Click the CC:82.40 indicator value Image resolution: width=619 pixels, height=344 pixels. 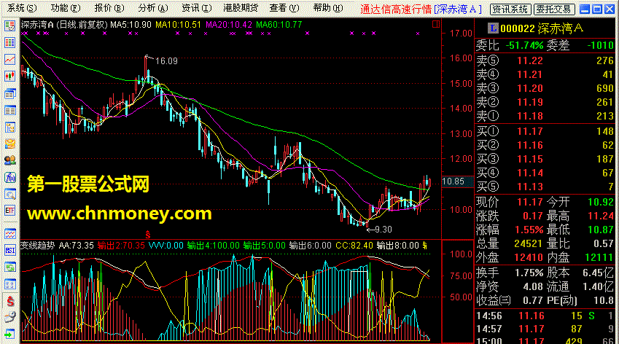354,246
